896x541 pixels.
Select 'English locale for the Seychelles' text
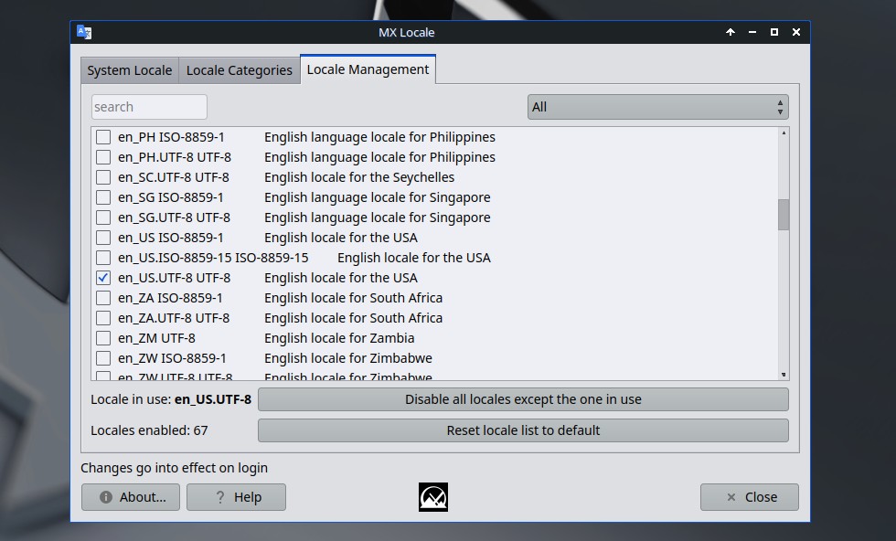pyautogui.click(x=359, y=177)
